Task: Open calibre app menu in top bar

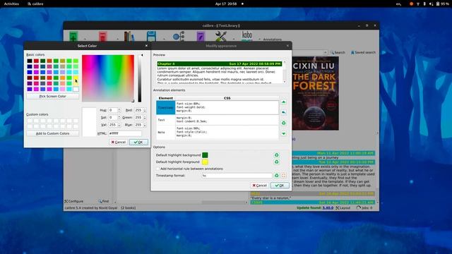Action: pyautogui.click(x=35, y=4)
